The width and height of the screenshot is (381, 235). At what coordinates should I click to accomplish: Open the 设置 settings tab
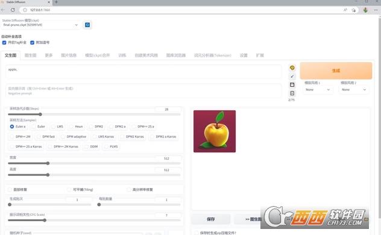tap(244, 55)
